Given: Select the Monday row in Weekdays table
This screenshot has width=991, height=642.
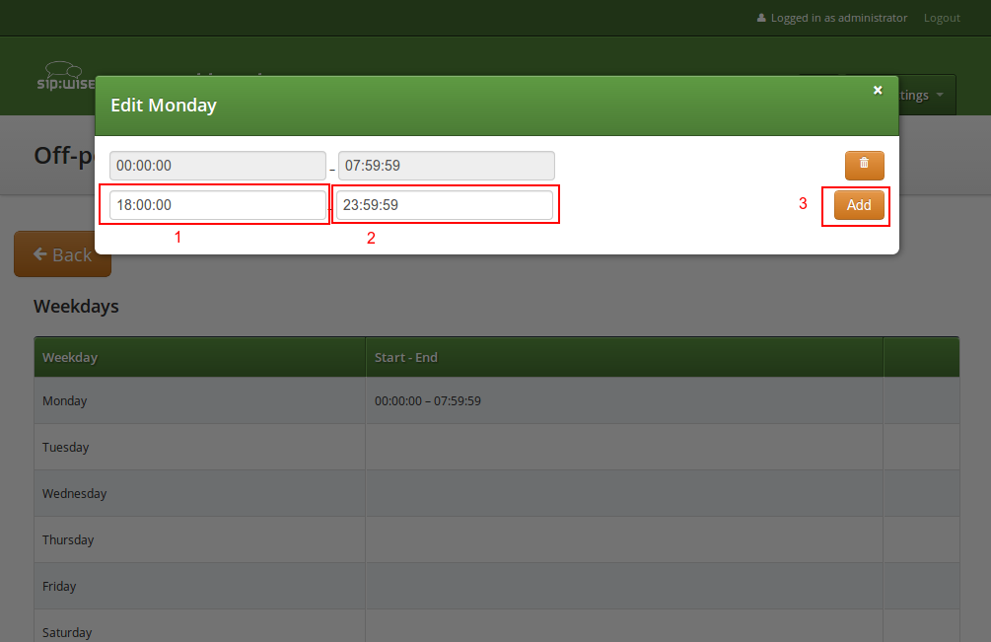Looking at the screenshot, I should point(65,401).
